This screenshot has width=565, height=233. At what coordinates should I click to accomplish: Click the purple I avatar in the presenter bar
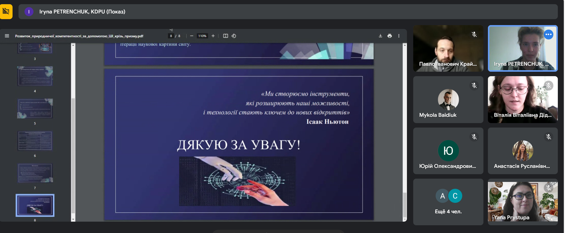click(29, 12)
